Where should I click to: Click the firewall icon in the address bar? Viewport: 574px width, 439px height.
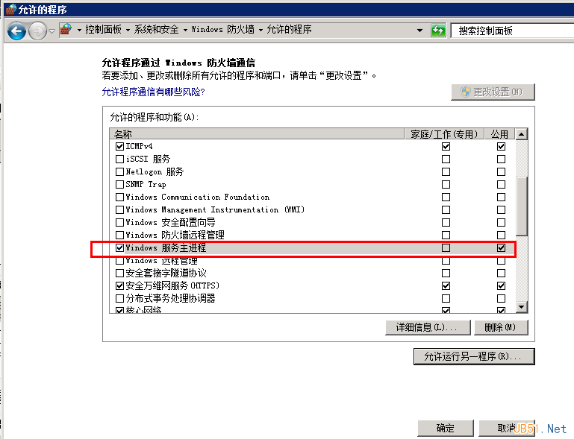click(66, 30)
